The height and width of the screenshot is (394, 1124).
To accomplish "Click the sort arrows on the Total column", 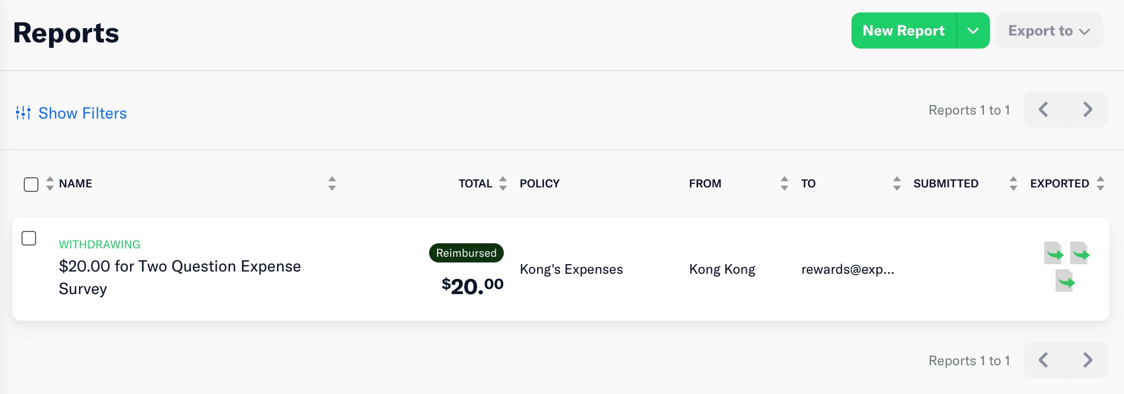I will tap(502, 183).
